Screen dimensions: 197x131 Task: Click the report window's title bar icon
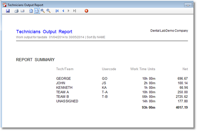point(4,5)
